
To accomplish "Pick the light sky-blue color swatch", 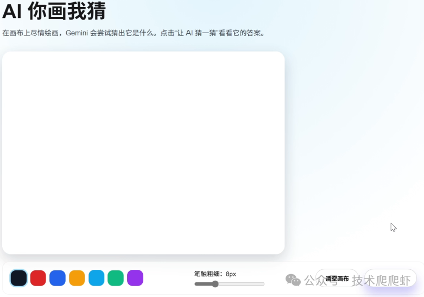I will (x=96, y=278).
